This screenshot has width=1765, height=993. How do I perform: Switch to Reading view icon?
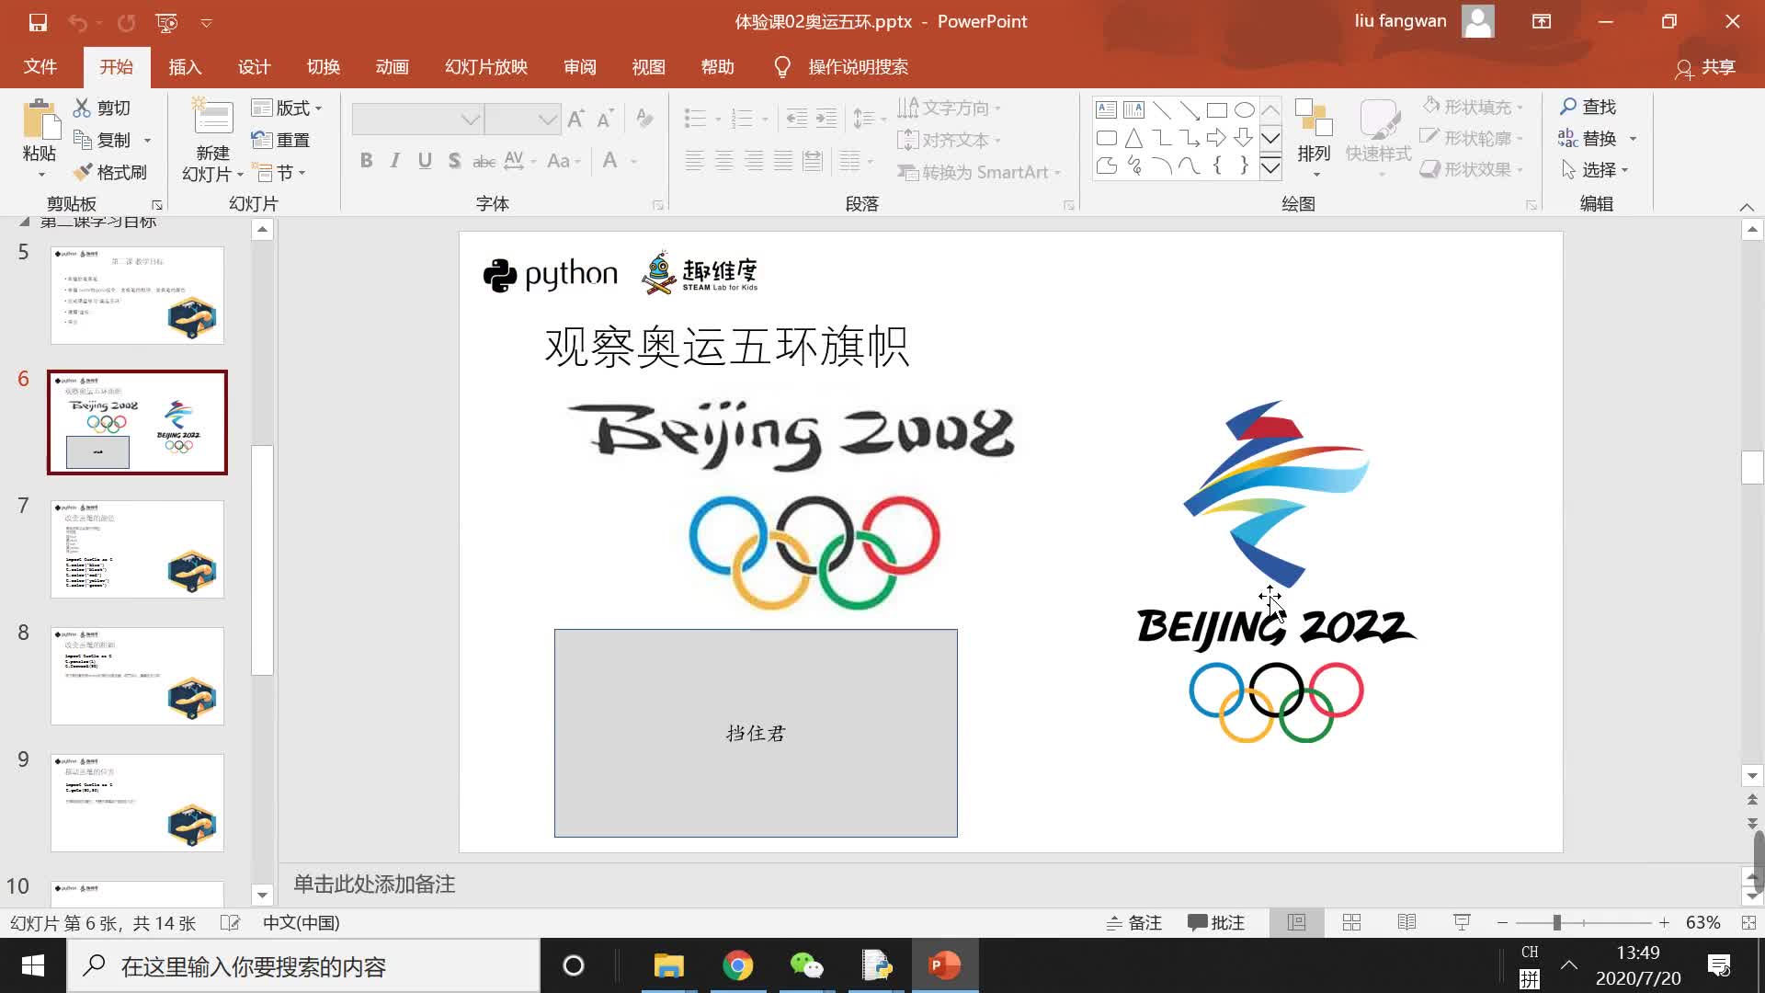point(1406,922)
